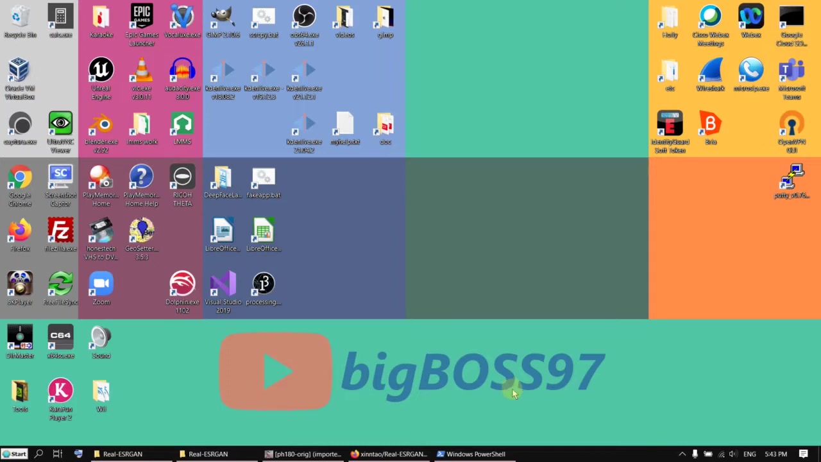The height and width of the screenshot is (462, 821).
Task: Launch the KaraFun Player 2 icon
Action: tap(60, 400)
